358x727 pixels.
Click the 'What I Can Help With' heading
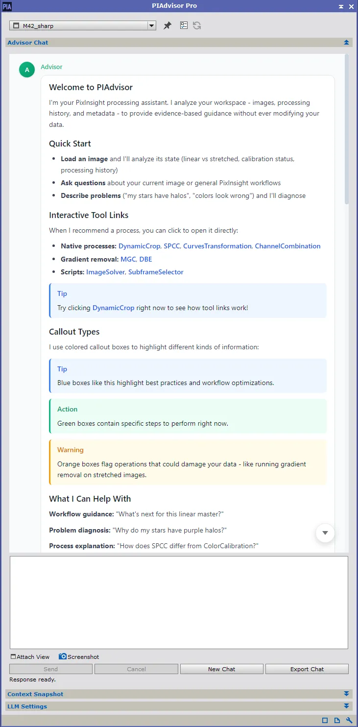click(x=90, y=499)
